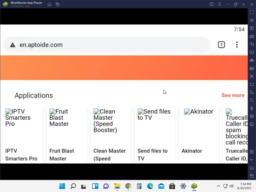Open the media folder icon
Image resolution: width=256 pixels, height=192 pixels.
[252, 84]
